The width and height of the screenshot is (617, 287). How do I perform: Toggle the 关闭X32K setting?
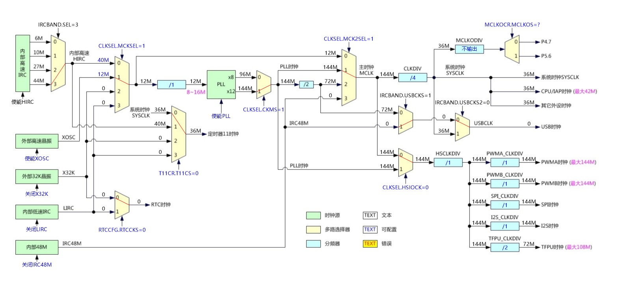[36, 193]
